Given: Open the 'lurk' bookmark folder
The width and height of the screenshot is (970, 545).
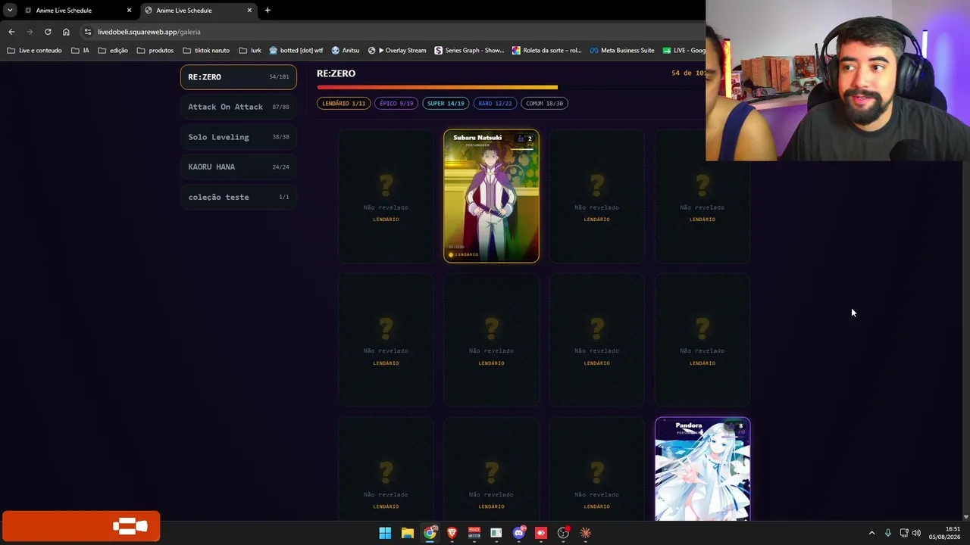Looking at the screenshot, I should coord(250,51).
